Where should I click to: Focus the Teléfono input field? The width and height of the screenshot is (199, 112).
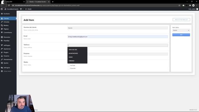click(118, 45)
